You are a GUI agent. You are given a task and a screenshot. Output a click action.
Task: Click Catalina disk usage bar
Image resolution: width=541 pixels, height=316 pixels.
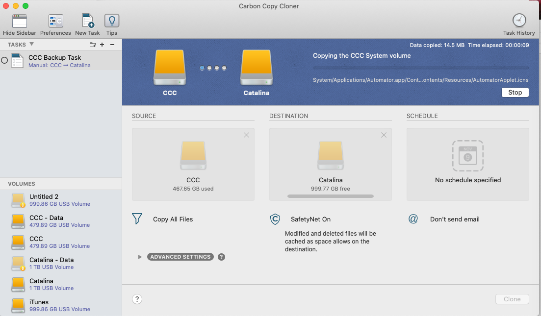click(x=331, y=196)
